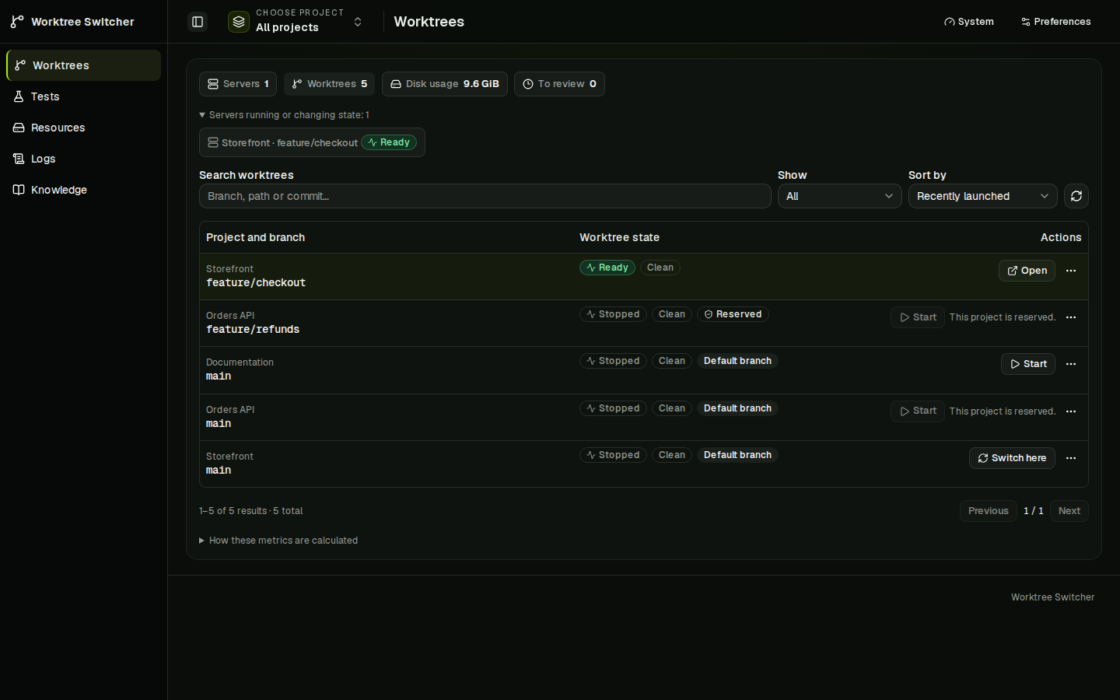Open the System status page
This screenshot has height=700, width=1120.
969,22
